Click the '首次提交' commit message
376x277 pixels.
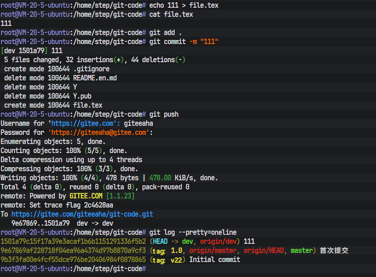(334, 250)
